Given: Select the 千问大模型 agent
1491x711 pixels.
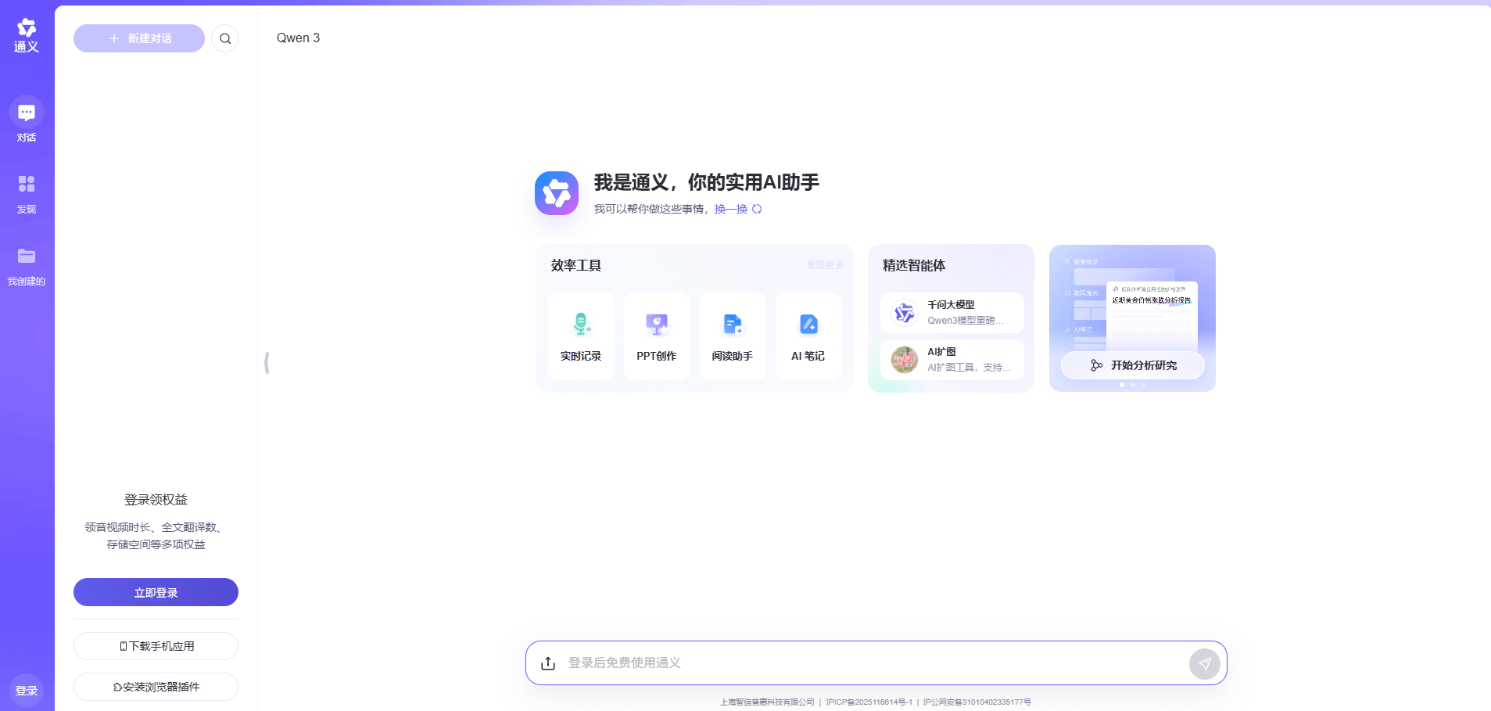Looking at the screenshot, I should (952, 313).
